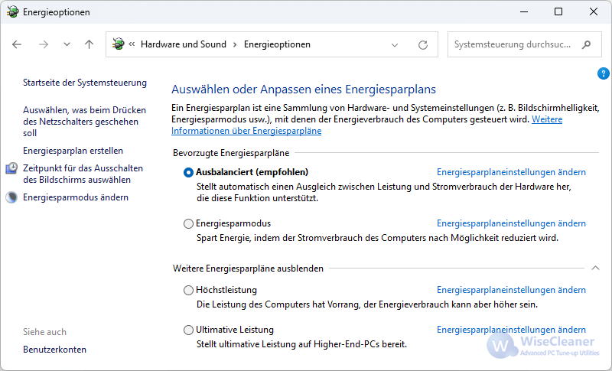612x371 pixels.
Task: Open Benutzerkonten link
Action: click(x=54, y=350)
